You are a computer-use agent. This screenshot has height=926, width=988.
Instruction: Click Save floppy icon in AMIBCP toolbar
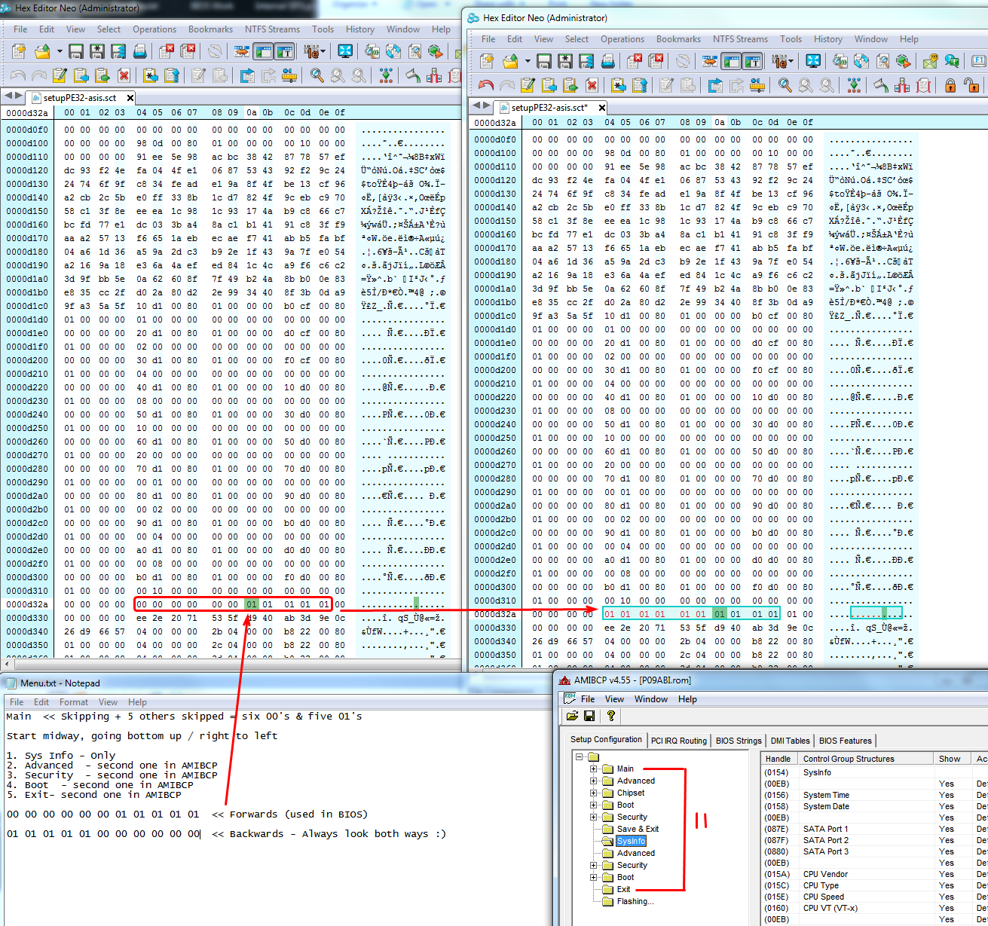[x=589, y=716]
